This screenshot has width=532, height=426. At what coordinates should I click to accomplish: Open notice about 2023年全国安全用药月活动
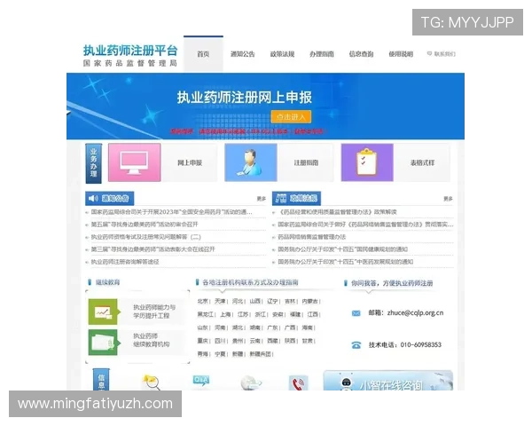tap(171, 212)
